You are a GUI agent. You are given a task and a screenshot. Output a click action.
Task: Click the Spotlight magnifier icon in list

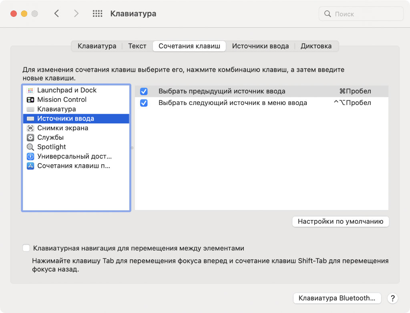tap(30, 147)
